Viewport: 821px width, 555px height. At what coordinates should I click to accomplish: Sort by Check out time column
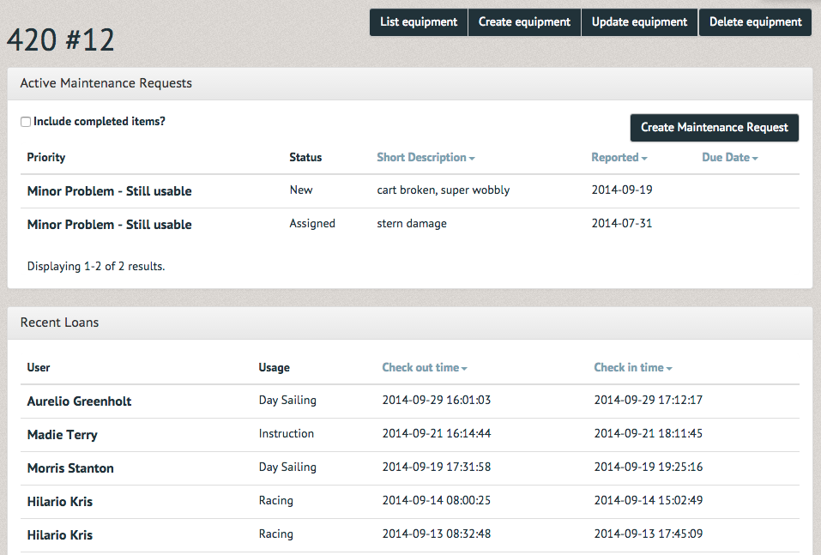click(425, 367)
